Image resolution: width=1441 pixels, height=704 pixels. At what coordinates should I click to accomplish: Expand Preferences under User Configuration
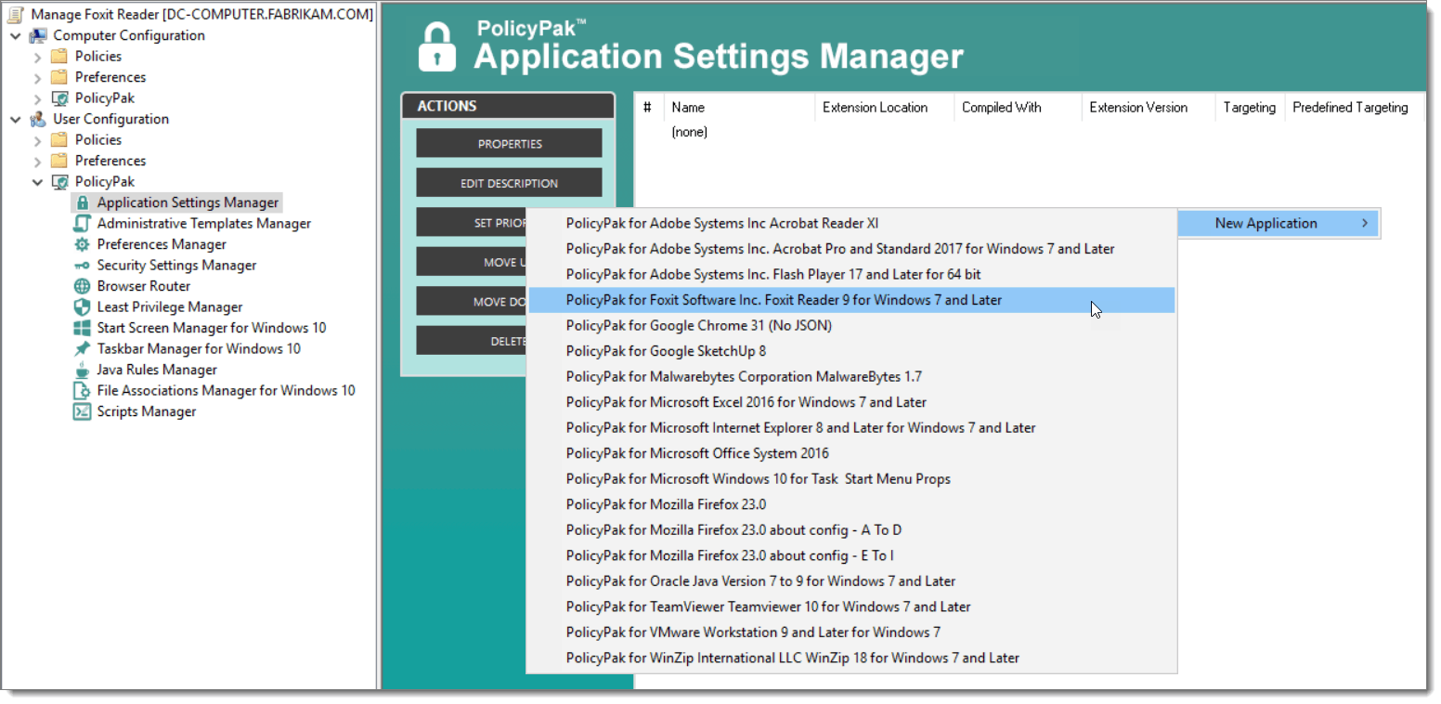point(38,161)
